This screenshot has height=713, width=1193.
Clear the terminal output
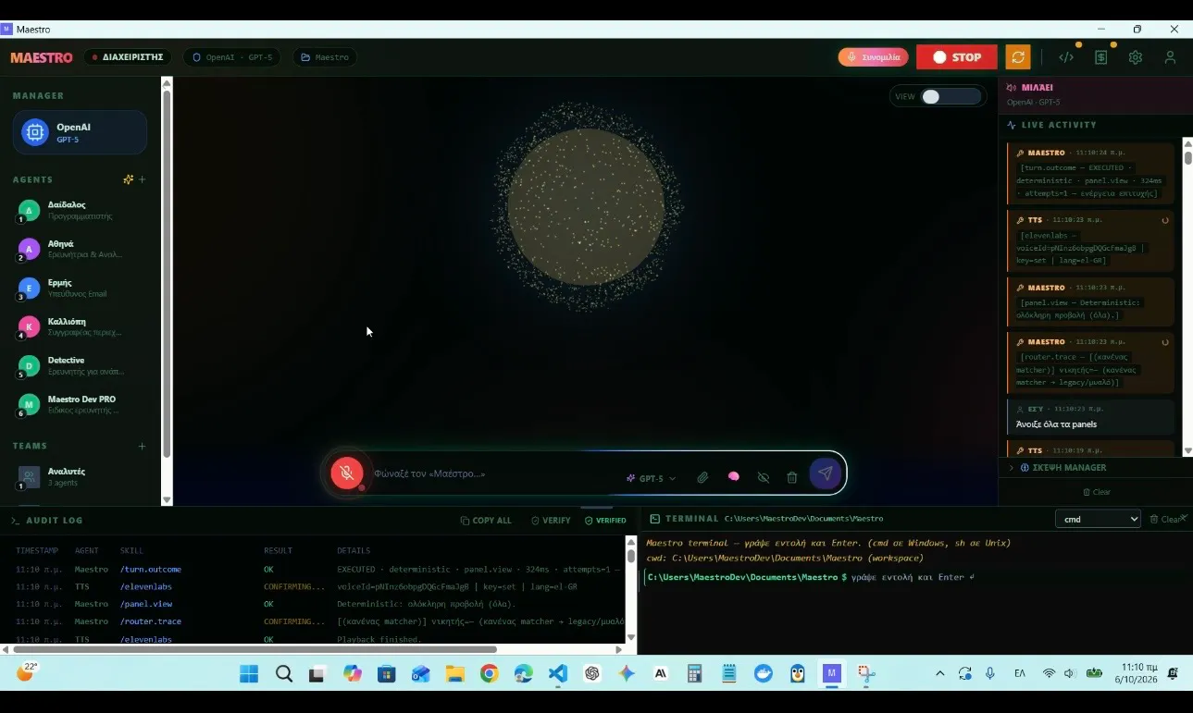click(1165, 520)
